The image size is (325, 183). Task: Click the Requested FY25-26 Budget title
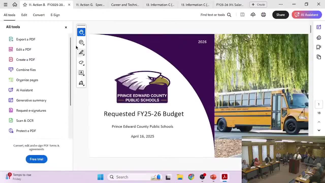[x=144, y=114]
